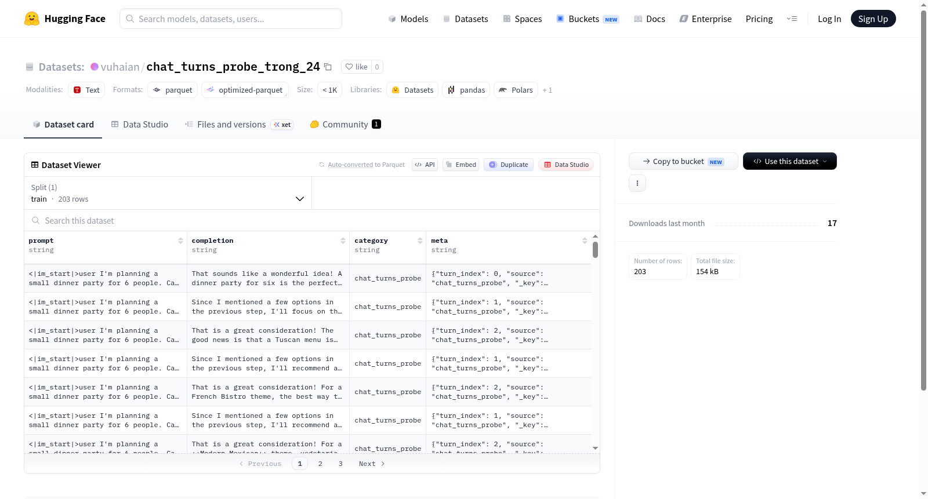Image resolution: width=928 pixels, height=499 pixels.
Task: Focus the top search models field
Action: 231,19
